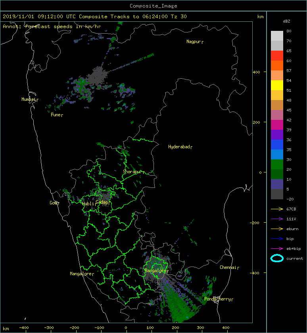Click the Annot: forecast speeds annotation
307x333 pixels.
(x=52, y=26)
